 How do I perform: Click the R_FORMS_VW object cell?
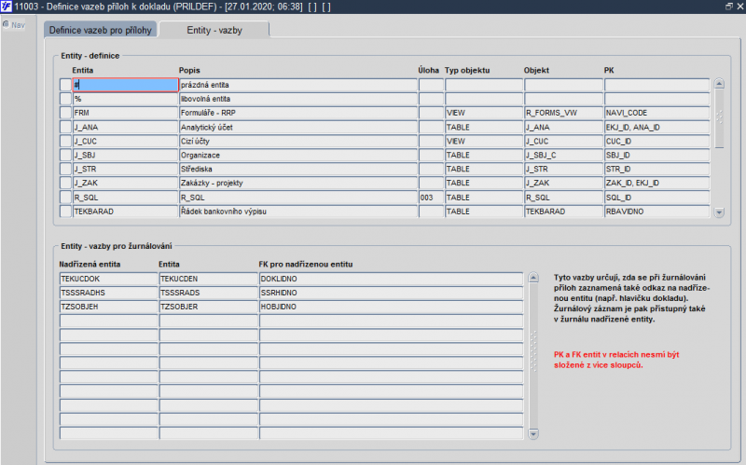(564, 113)
